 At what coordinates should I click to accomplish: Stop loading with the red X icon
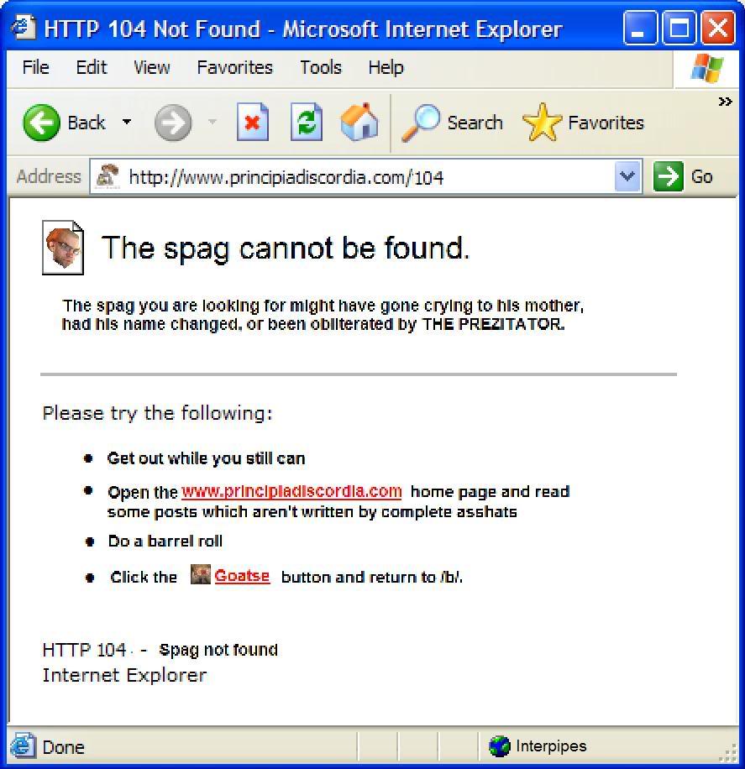253,122
